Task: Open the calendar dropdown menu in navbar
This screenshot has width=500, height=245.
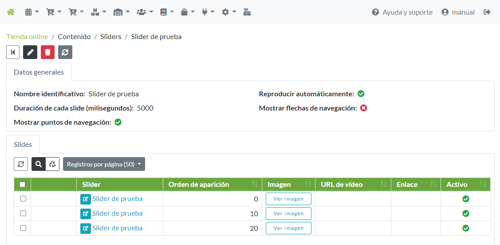Action: pos(32,12)
